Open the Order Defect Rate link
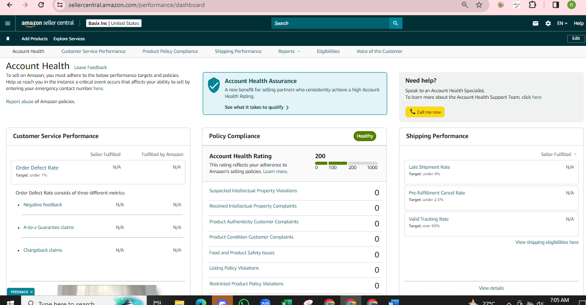 coord(37,168)
